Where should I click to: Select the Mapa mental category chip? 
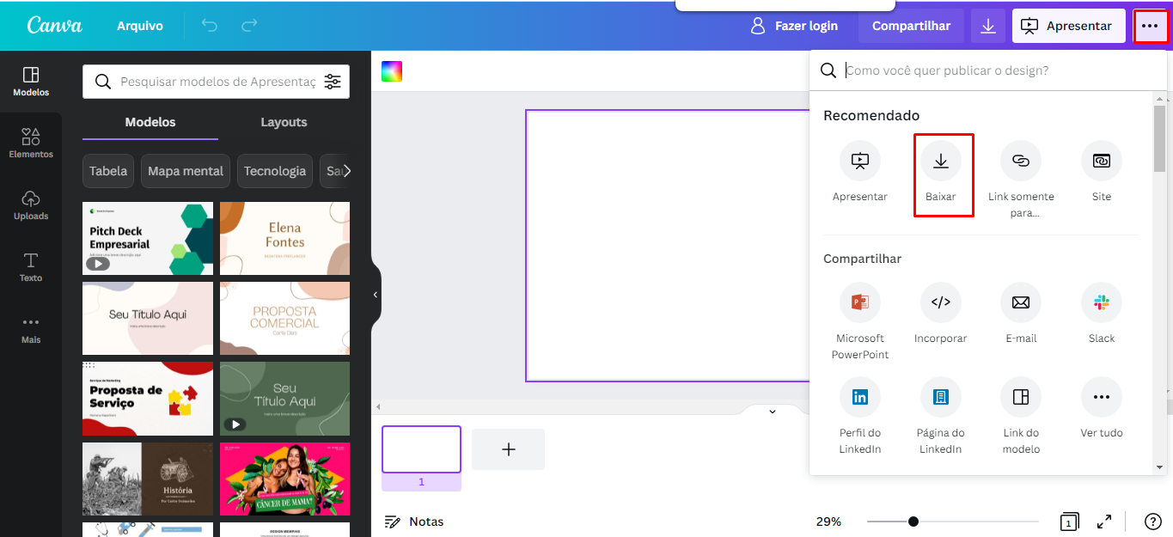coord(186,171)
